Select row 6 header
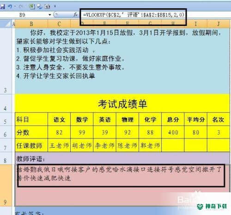This screenshot has height=215, width=231. pyautogui.click(x=6, y=133)
